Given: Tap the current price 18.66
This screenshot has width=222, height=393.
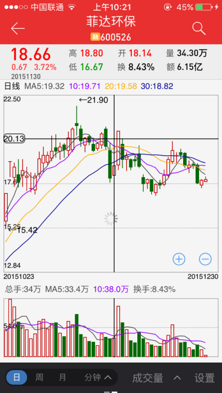Looking at the screenshot, I should (31, 55).
